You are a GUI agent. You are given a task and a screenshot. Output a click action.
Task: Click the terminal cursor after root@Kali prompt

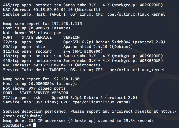click(34, 125)
